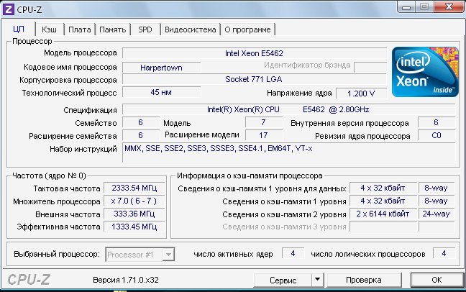Switch to the Кэш tab

pos(49,29)
